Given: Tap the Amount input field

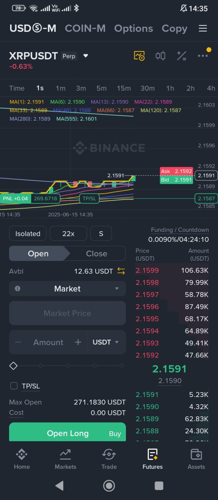Looking at the screenshot, I should coord(48,342).
